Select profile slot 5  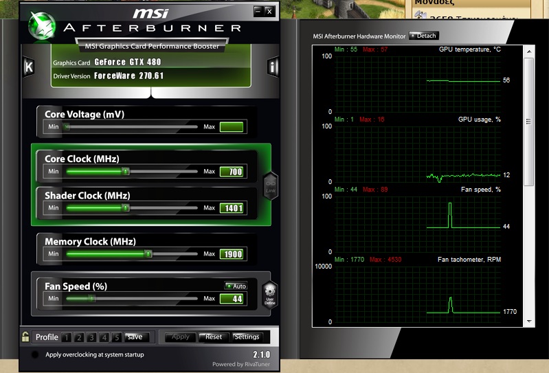(117, 337)
